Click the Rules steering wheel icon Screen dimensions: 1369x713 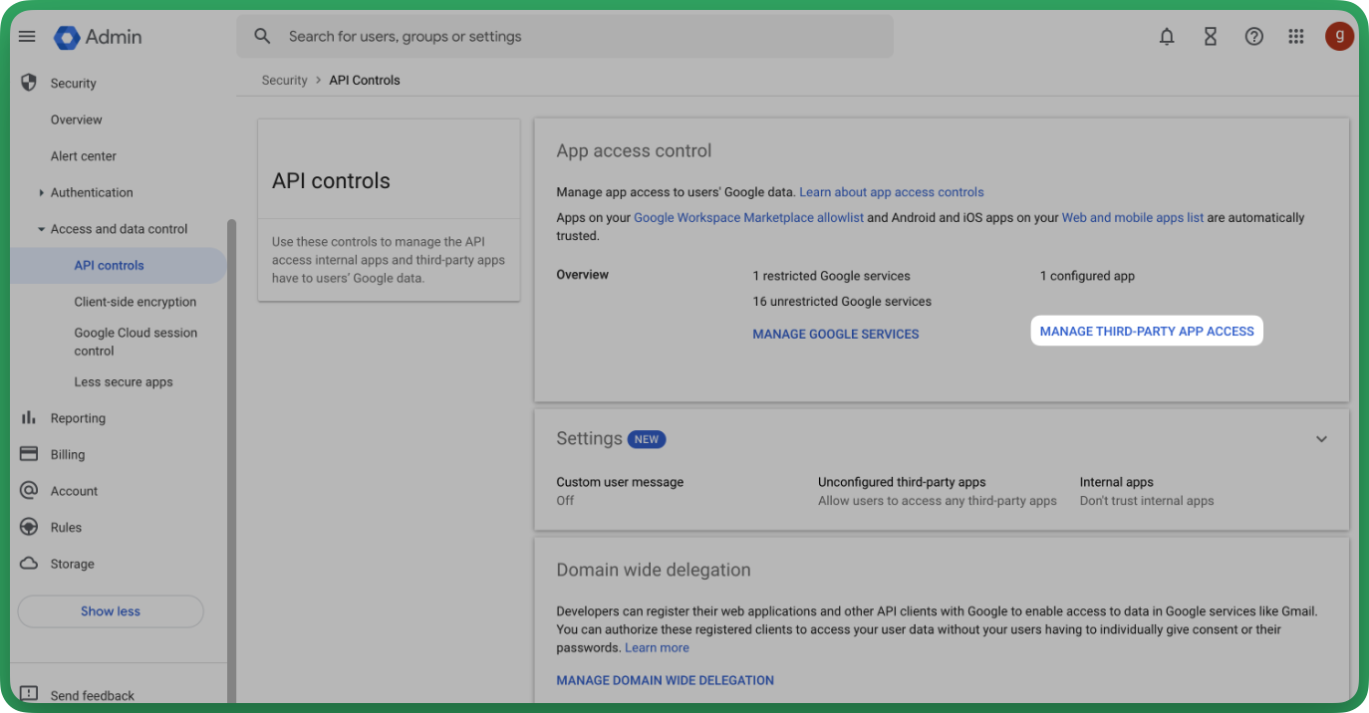pos(29,527)
